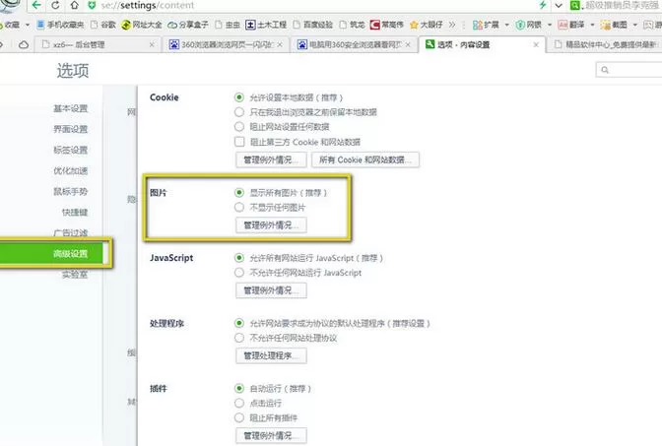Screen dimensions: 662x446
Task: Open the 谷歌 bookmark
Action: point(103,25)
